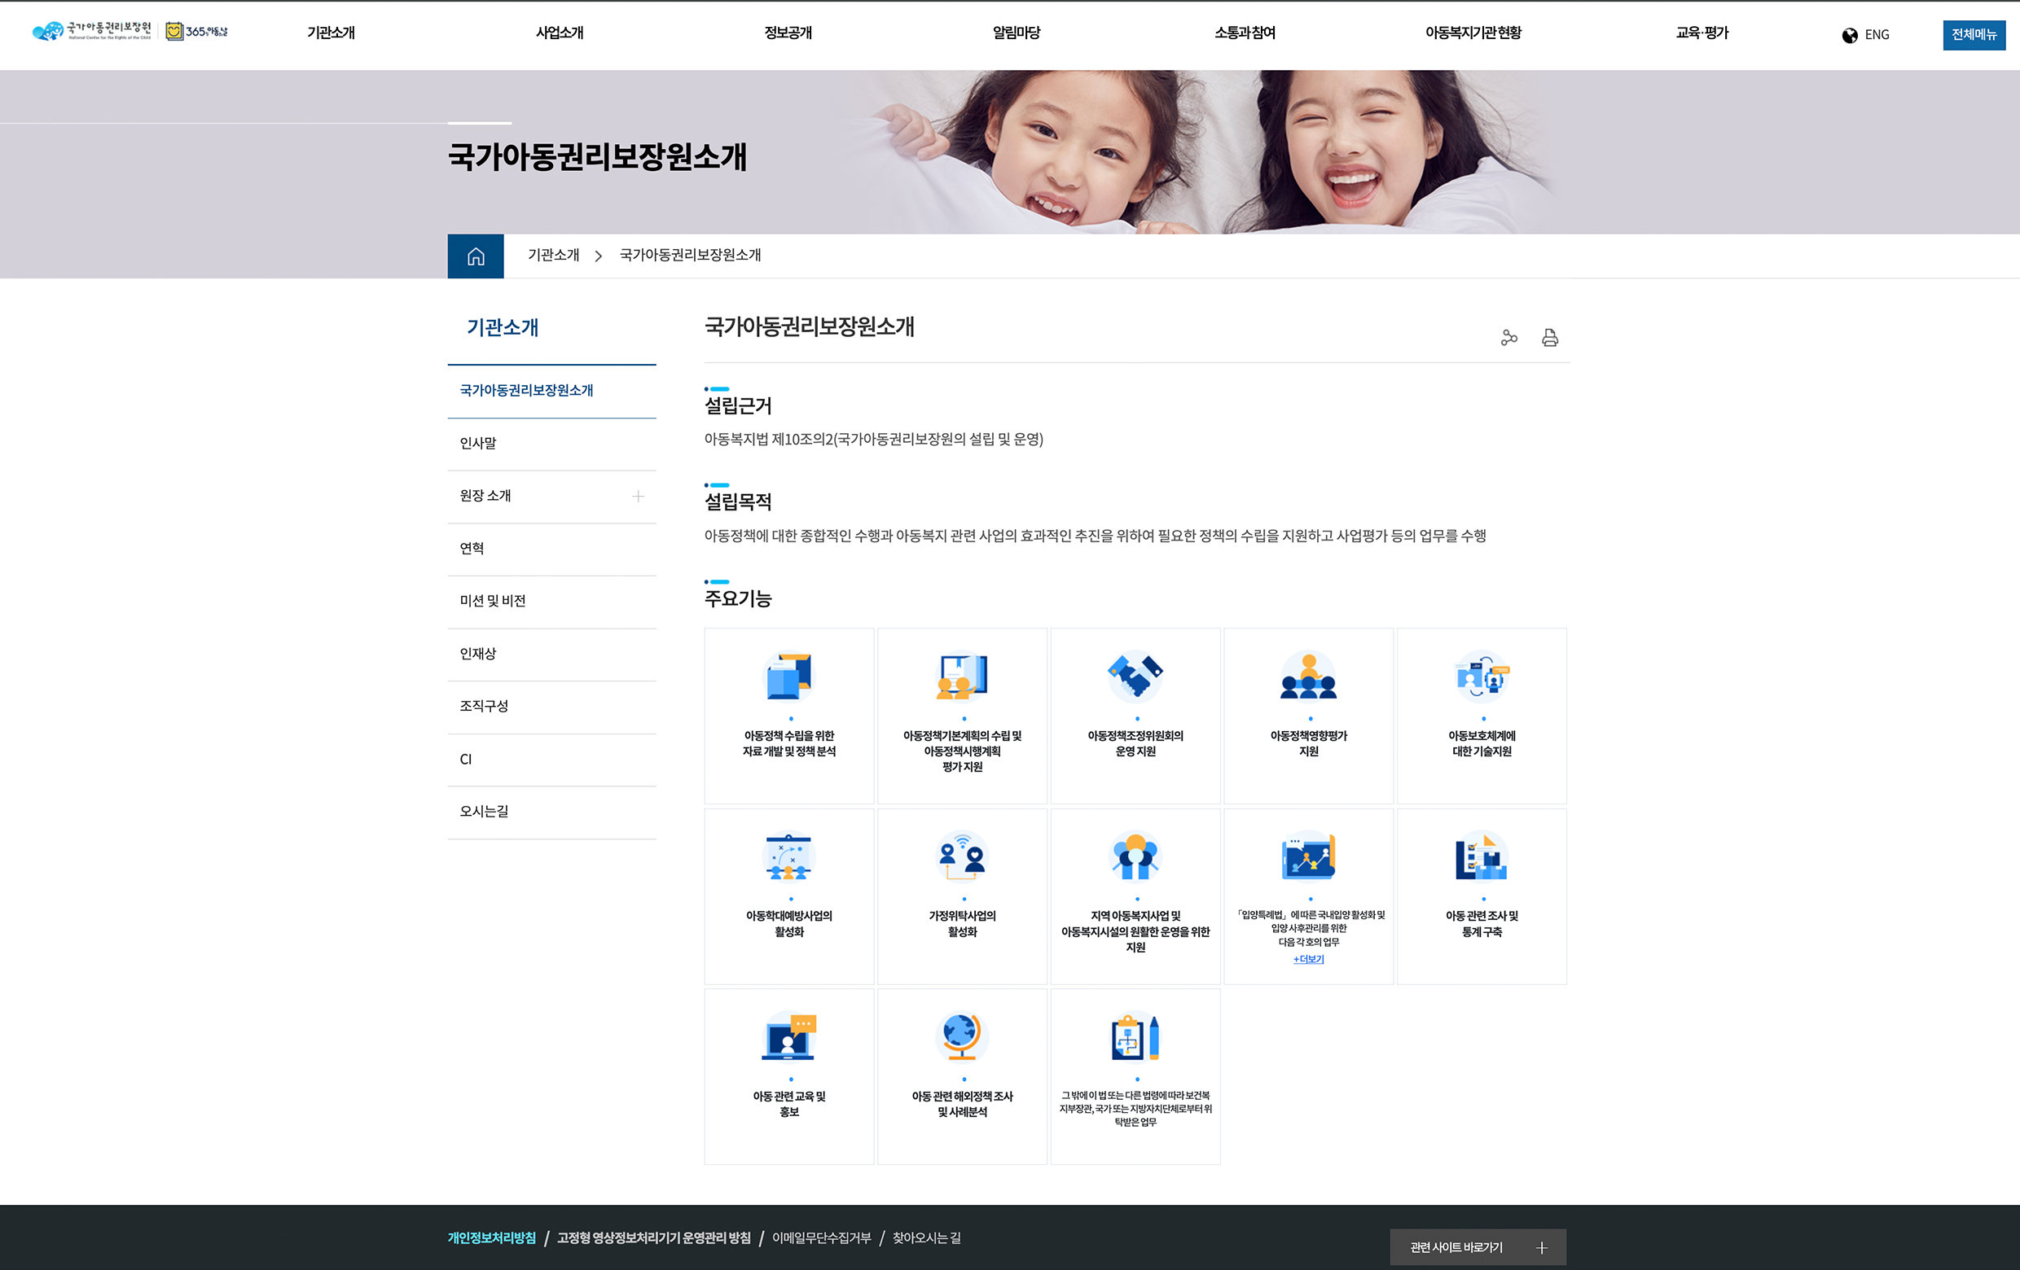Click the 전체메뉴 button
2020x1270 pixels.
pos(1974,34)
